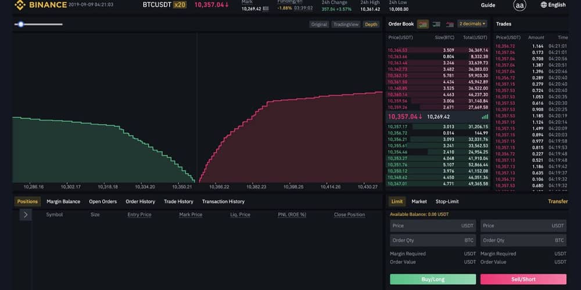Click the Size(BTC) order book column header
This screenshot has height=290, width=581.
click(x=444, y=38)
